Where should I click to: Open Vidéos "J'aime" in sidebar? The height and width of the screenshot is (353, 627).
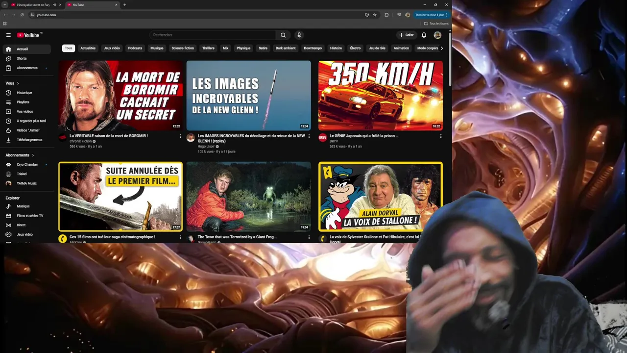click(27, 130)
